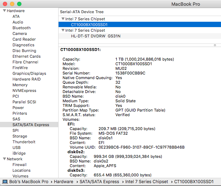Open the iBridge entry
The height and width of the screenshot is (186, 221).
tap(19, 153)
